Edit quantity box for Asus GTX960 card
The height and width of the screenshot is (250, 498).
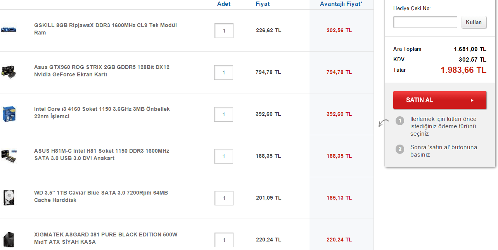click(x=224, y=72)
